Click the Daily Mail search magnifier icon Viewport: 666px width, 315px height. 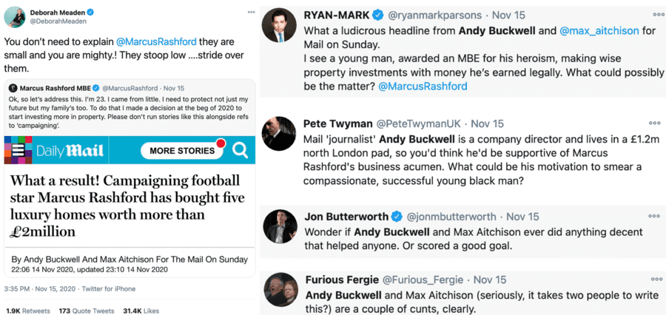[x=240, y=150]
